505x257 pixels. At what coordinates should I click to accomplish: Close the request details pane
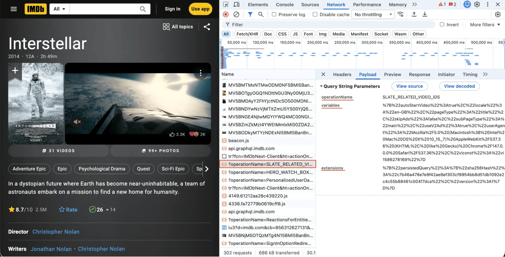tap(323, 74)
